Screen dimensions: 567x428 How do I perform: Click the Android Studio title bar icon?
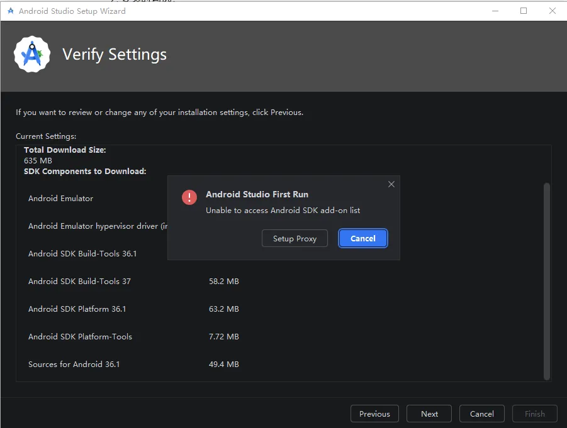click(10, 11)
